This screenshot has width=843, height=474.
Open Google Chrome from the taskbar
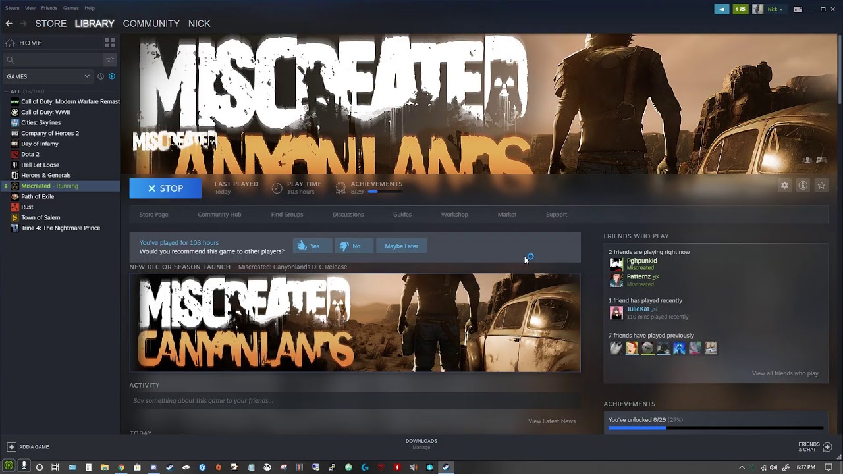click(121, 467)
